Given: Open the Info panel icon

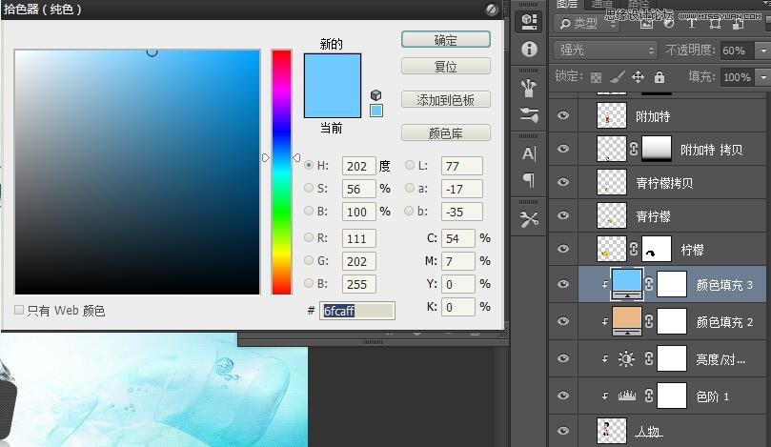Looking at the screenshot, I should pos(529,50).
